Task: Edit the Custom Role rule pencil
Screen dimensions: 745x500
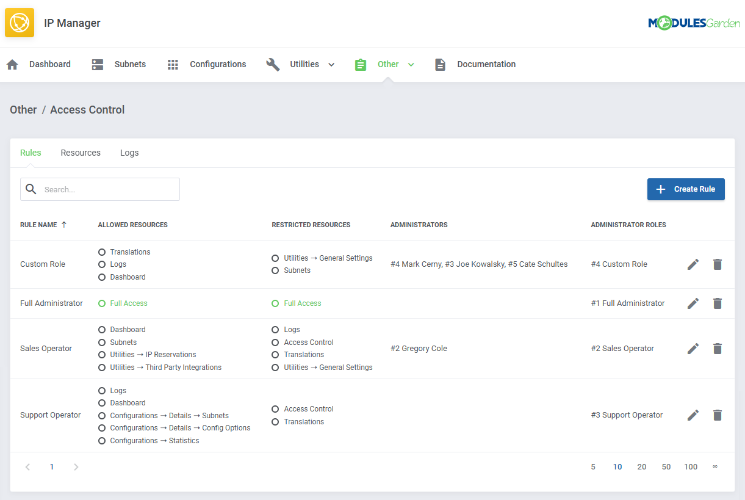Action: [x=693, y=264]
